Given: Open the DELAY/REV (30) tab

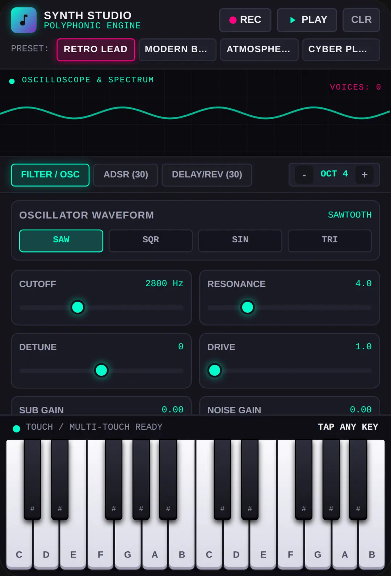Looking at the screenshot, I should click(207, 175).
